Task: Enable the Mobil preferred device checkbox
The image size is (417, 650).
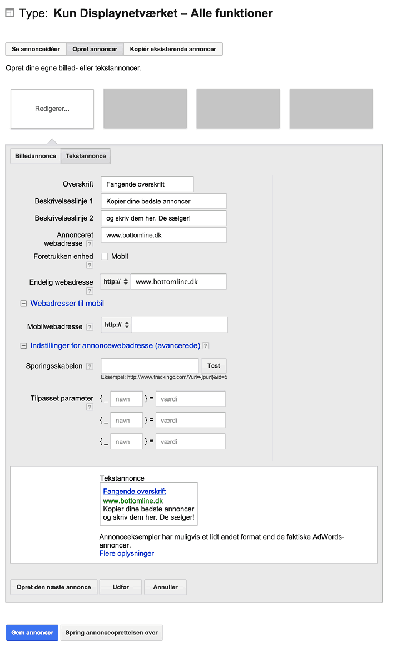Action: (105, 257)
